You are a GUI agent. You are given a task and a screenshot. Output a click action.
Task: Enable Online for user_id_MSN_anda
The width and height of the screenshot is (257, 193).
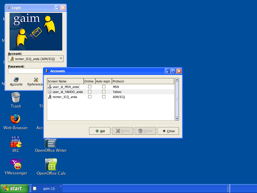coord(90,86)
